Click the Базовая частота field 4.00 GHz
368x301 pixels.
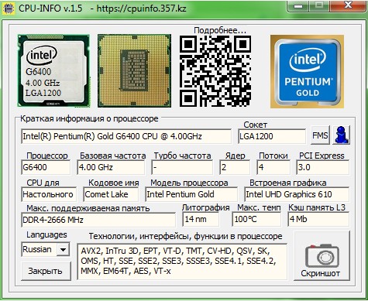(111, 167)
